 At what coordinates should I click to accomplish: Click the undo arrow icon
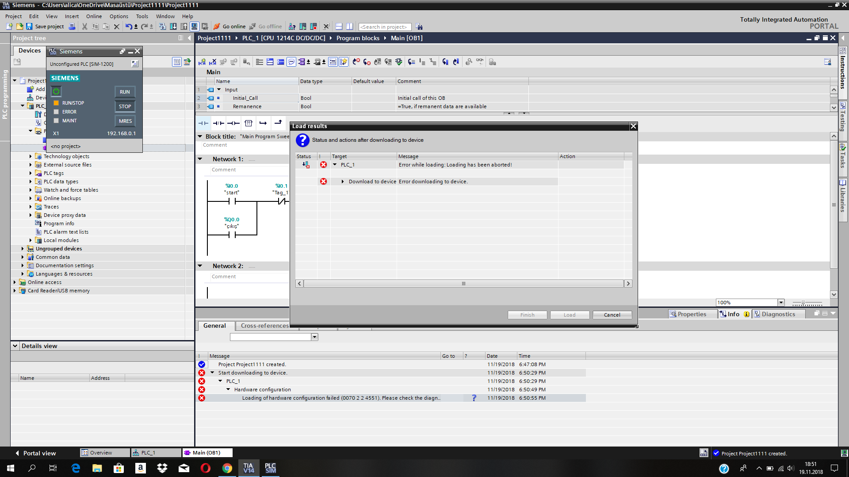point(128,26)
